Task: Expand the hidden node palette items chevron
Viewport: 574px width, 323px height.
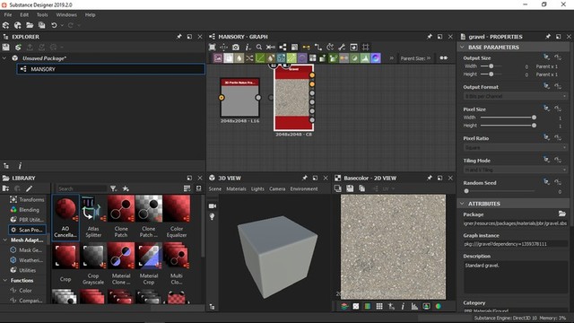Action: [391, 58]
